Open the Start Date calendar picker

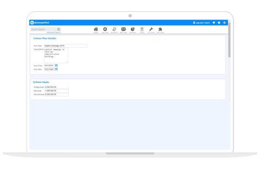click(56, 66)
